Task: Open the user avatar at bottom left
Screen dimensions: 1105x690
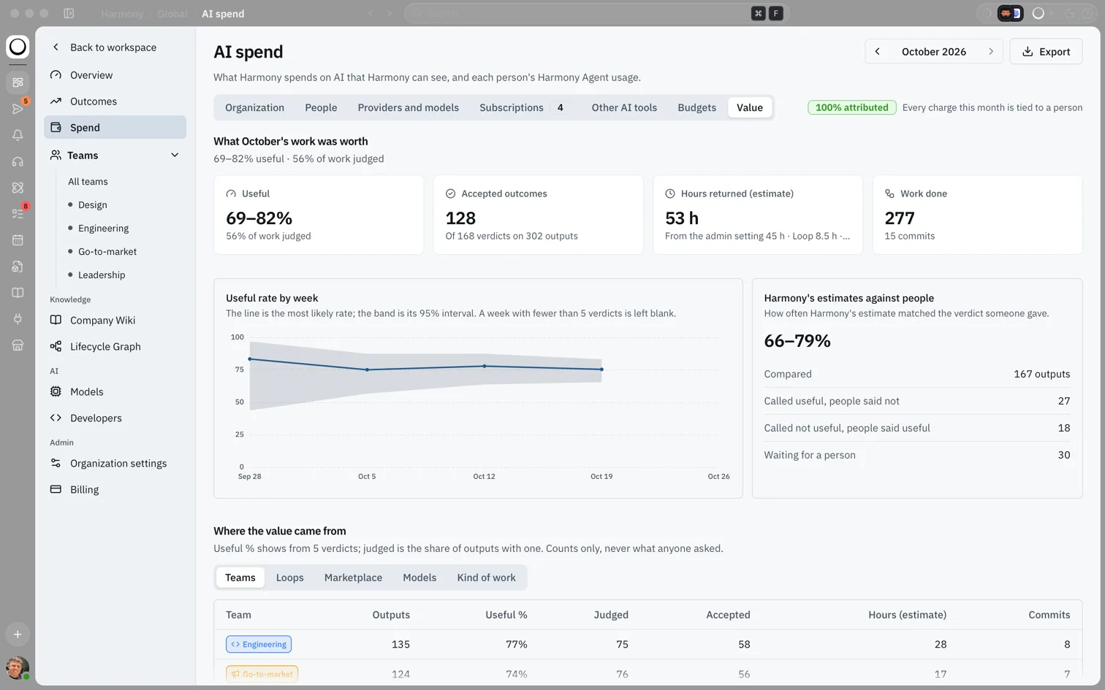Action: [17, 667]
